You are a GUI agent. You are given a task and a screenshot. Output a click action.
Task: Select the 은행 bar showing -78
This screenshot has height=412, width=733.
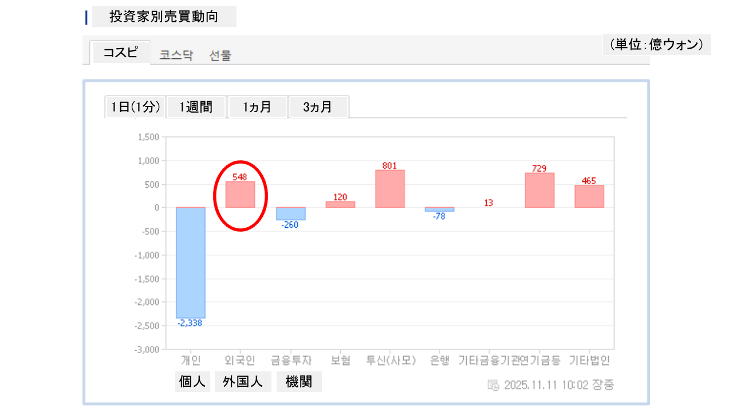(x=439, y=209)
